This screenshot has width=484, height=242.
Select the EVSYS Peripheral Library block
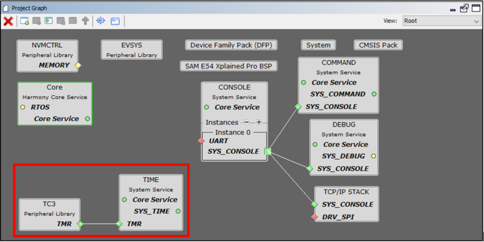coord(132,50)
